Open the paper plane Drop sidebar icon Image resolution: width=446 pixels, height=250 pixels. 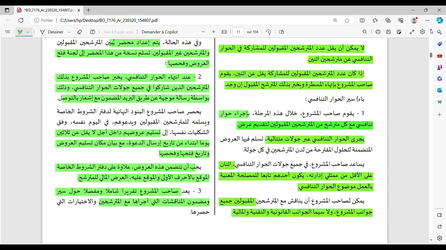click(x=440, y=102)
